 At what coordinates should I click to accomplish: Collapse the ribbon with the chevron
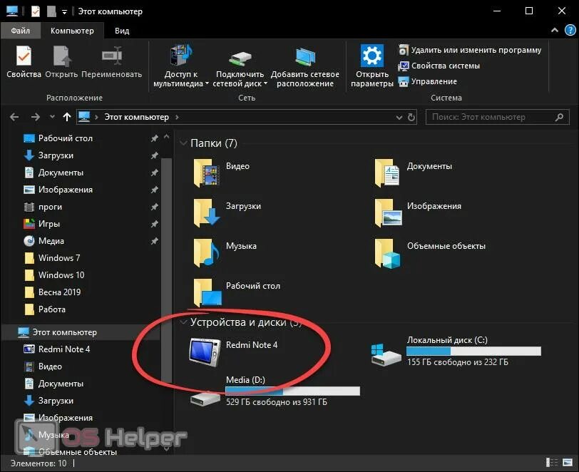click(554, 30)
